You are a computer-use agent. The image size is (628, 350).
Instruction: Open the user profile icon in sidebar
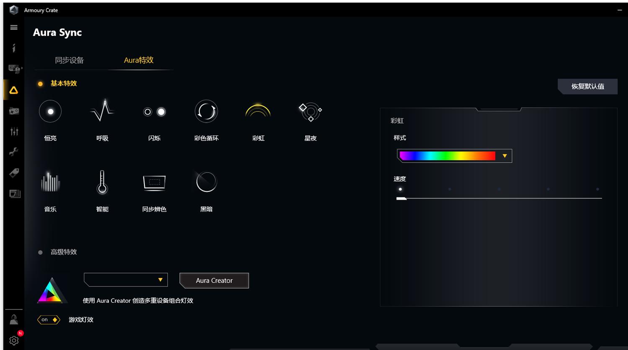pyautogui.click(x=14, y=319)
